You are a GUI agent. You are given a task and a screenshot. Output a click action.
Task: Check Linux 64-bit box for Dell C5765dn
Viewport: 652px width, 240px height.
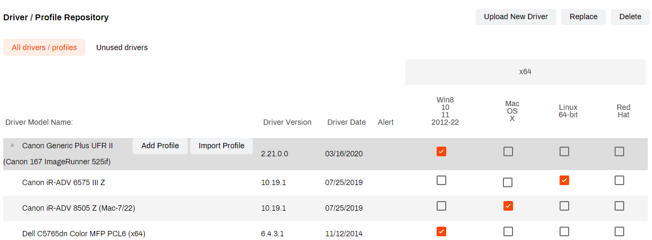pyautogui.click(x=564, y=231)
